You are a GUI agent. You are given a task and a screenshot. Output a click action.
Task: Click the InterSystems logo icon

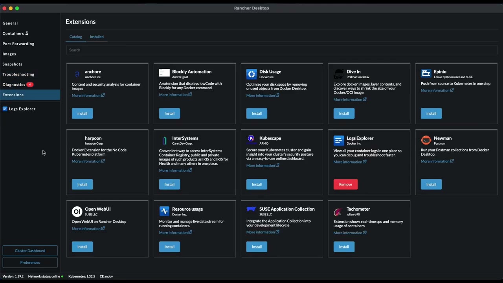coord(164,140)
